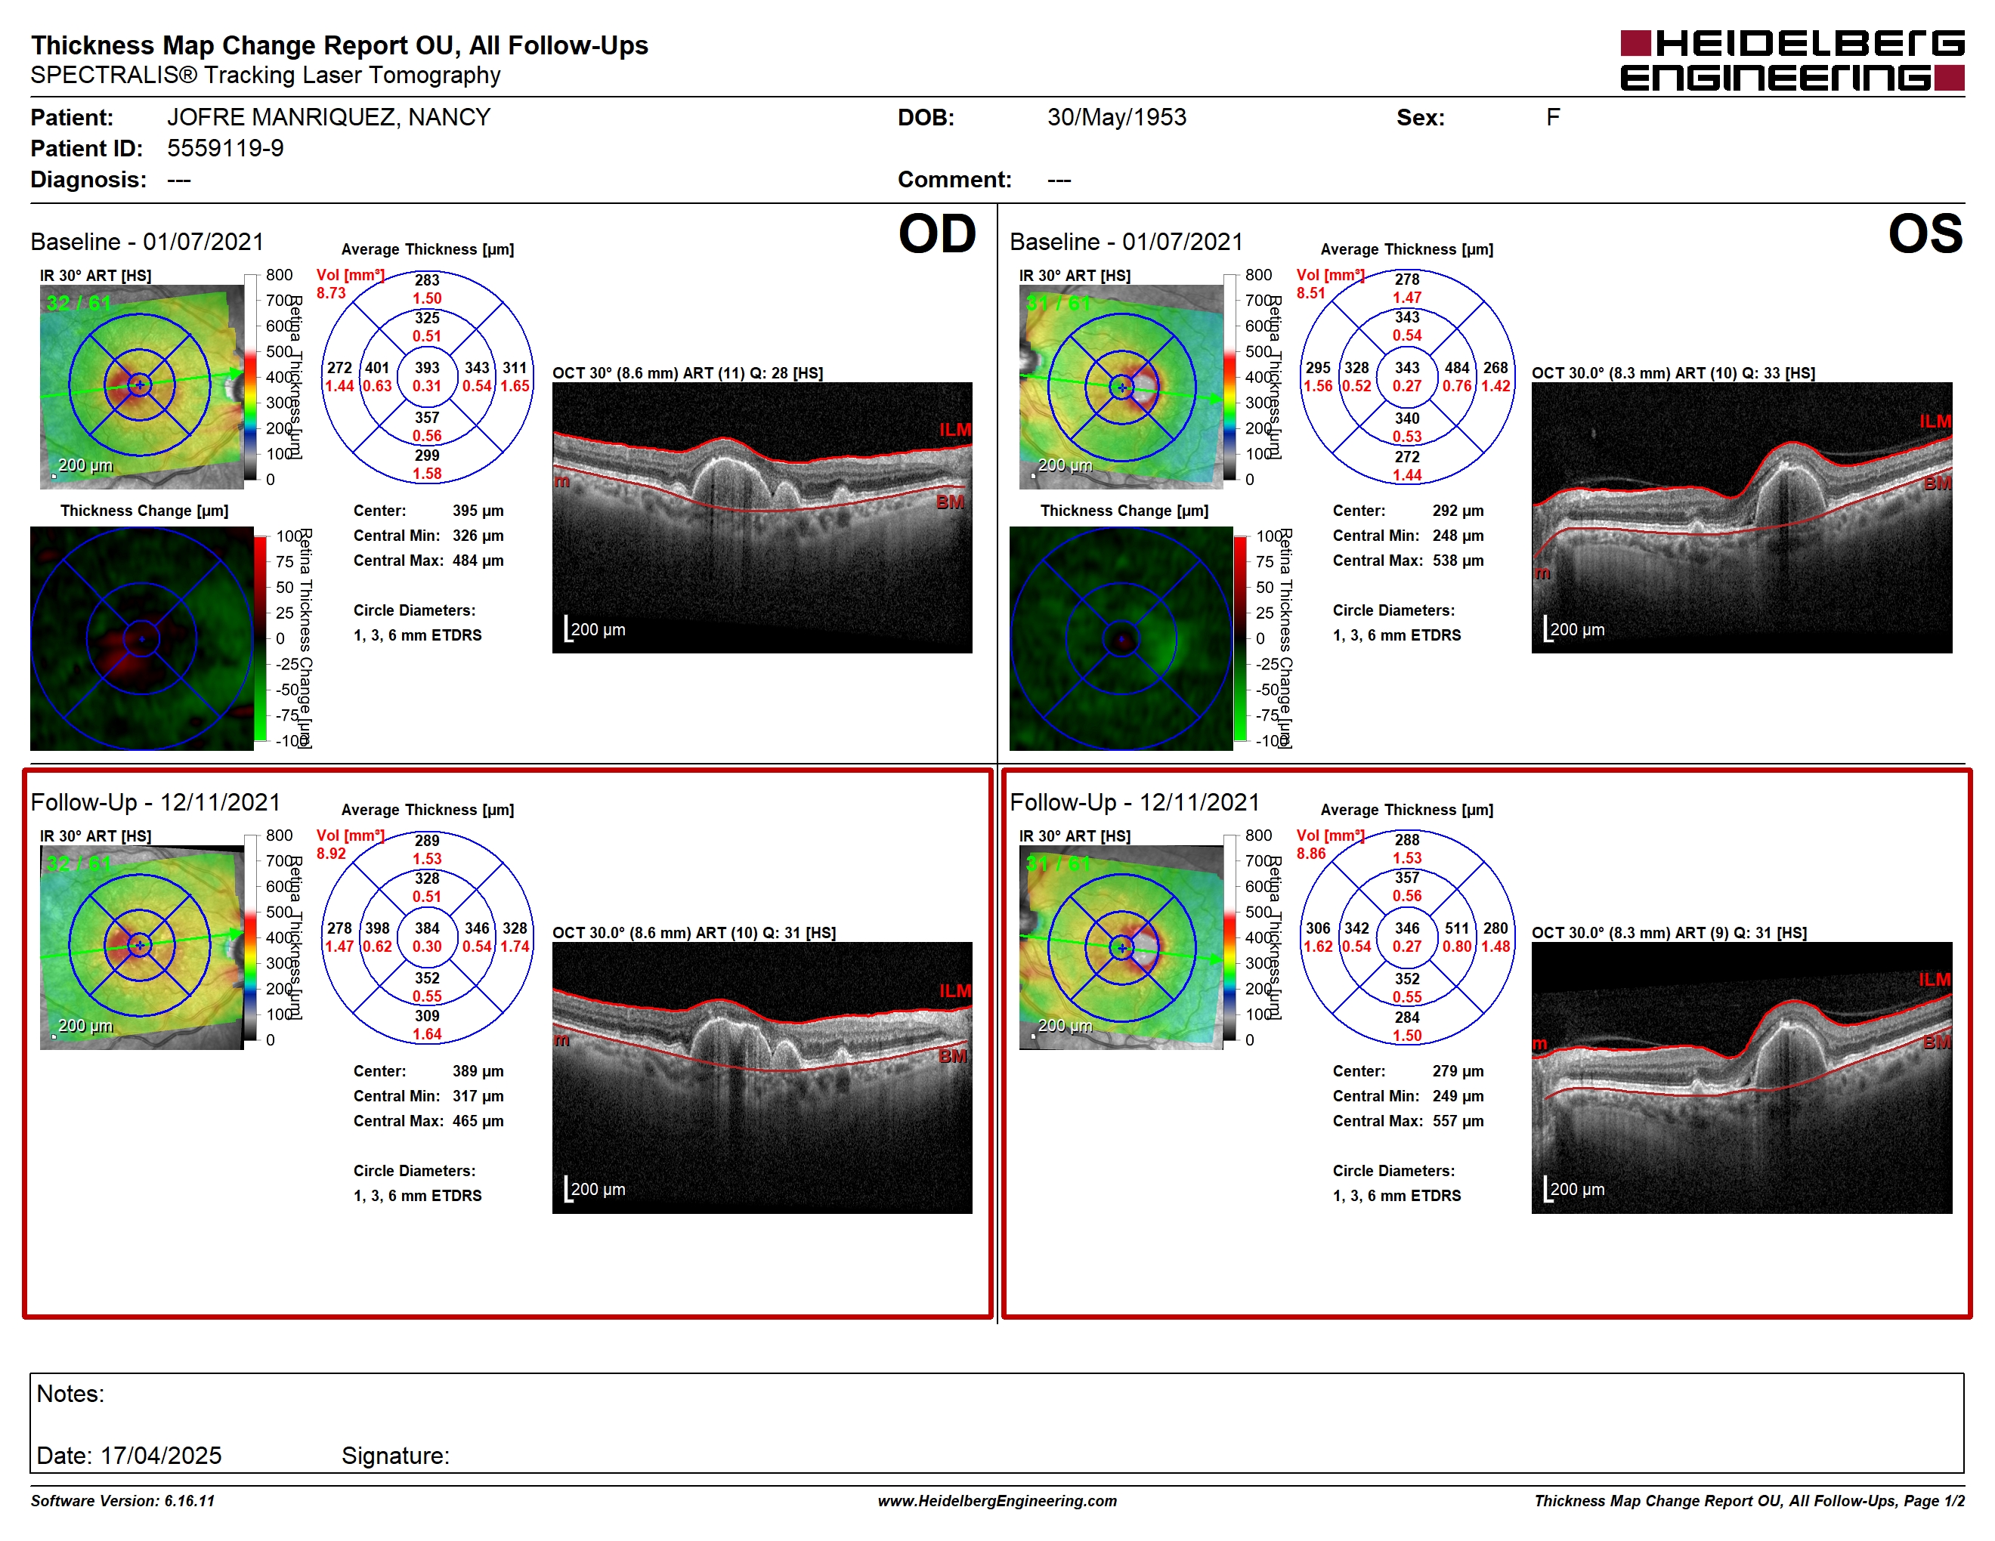
Task: Click 'Software Version: 6.16.11' footer text
Action: (122, 1501)
